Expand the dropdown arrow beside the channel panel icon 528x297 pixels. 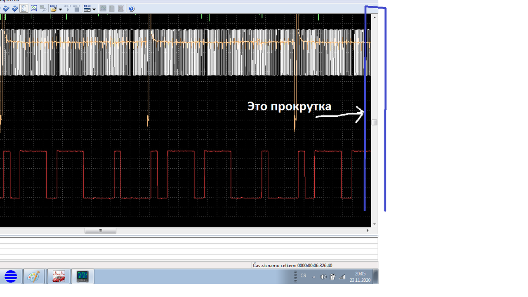point(94,9)
